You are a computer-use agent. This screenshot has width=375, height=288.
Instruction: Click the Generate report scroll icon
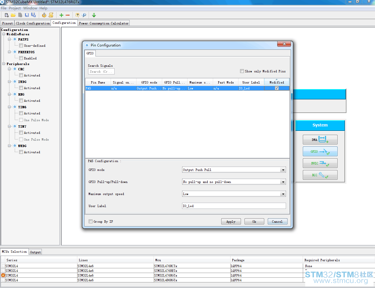point(51,15)
